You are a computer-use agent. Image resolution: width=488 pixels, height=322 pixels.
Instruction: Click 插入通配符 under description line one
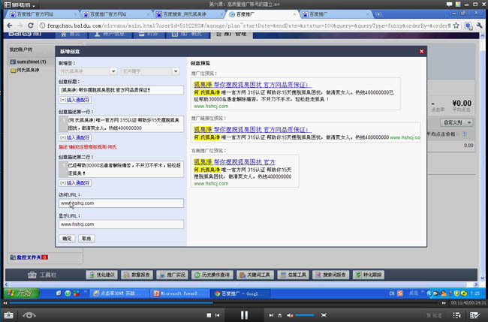pyautogui.click(x=75, y=138)
